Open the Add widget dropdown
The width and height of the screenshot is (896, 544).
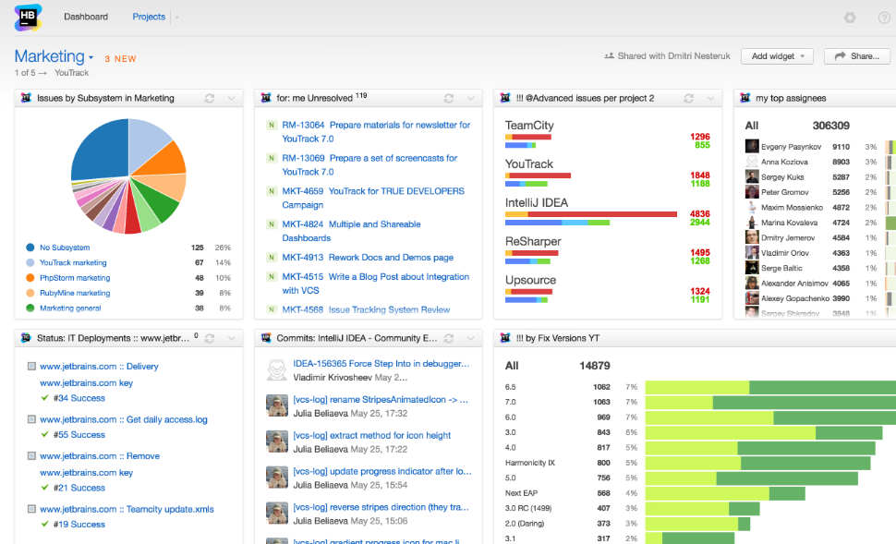[x=777, y=56]
